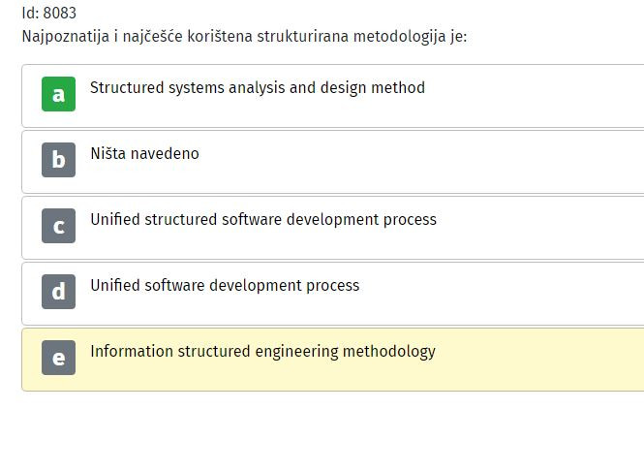
Task: Click the gray letter 'c' badge
Action: 58,226
